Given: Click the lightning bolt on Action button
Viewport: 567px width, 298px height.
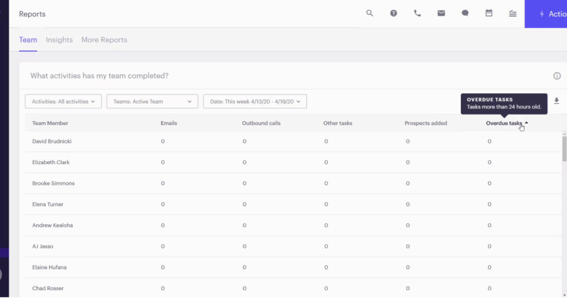Looking at the screenshot, I should pyautogui.click(x=542, y=14).
